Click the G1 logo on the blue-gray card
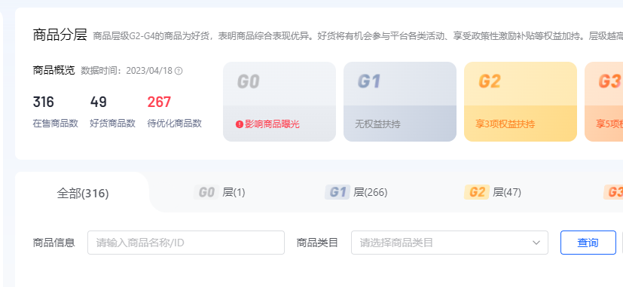The width and height of the screenshot is (623, 287). [369, 81]
